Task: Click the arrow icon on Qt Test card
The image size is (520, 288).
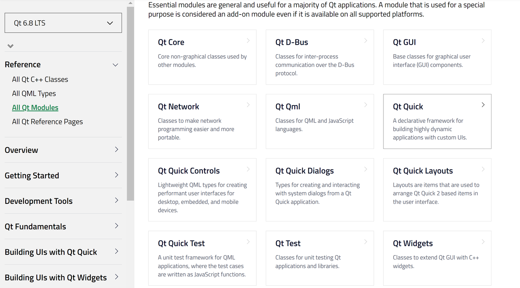Action: coord(365,242)
